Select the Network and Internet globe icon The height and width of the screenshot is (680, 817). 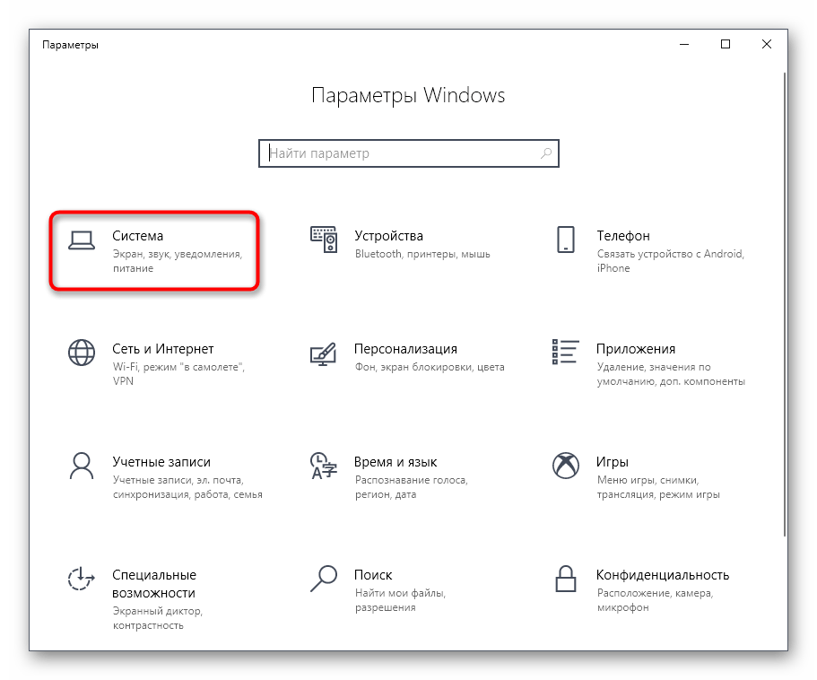[x=82, y=353]
